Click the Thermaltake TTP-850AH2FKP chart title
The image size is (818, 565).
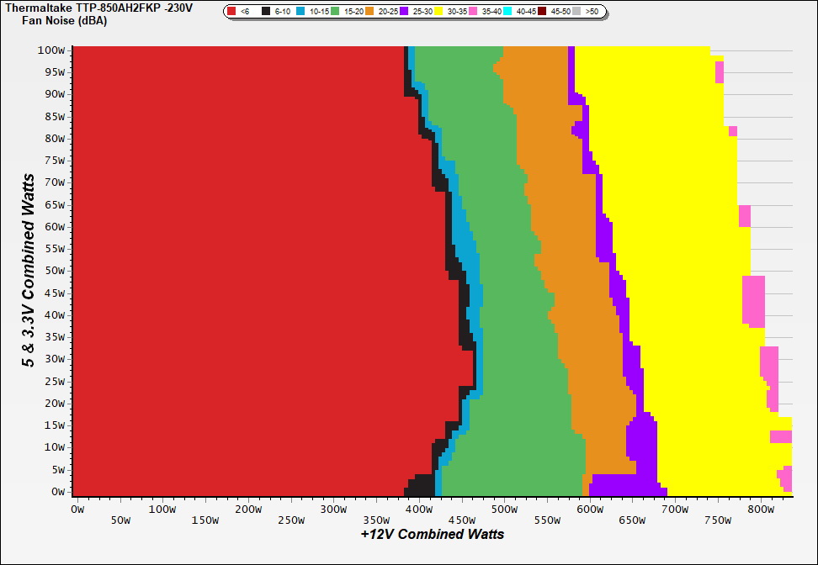98,8
